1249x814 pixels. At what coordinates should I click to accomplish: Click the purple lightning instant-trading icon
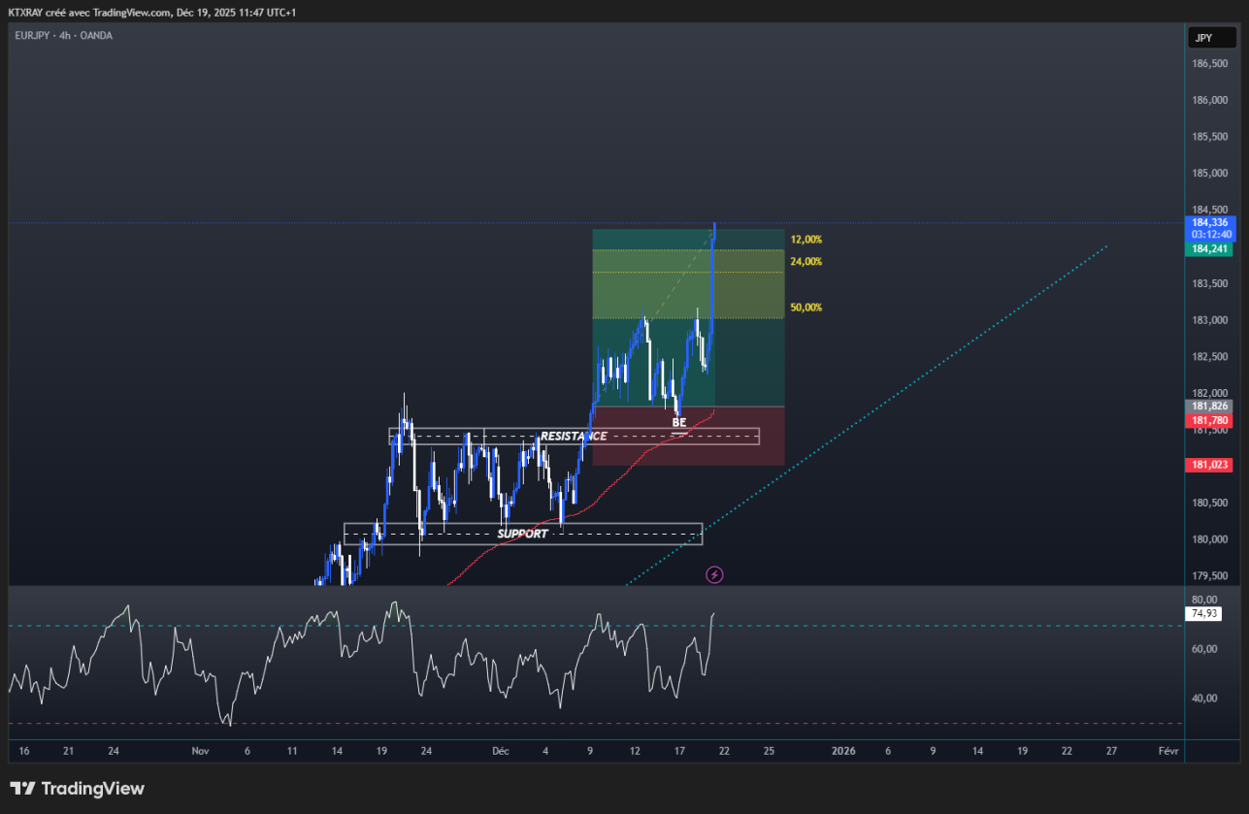click(714, 574)
